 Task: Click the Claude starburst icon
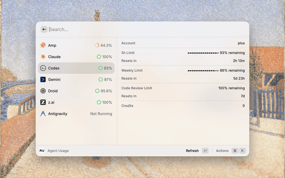tap(43, 57)
